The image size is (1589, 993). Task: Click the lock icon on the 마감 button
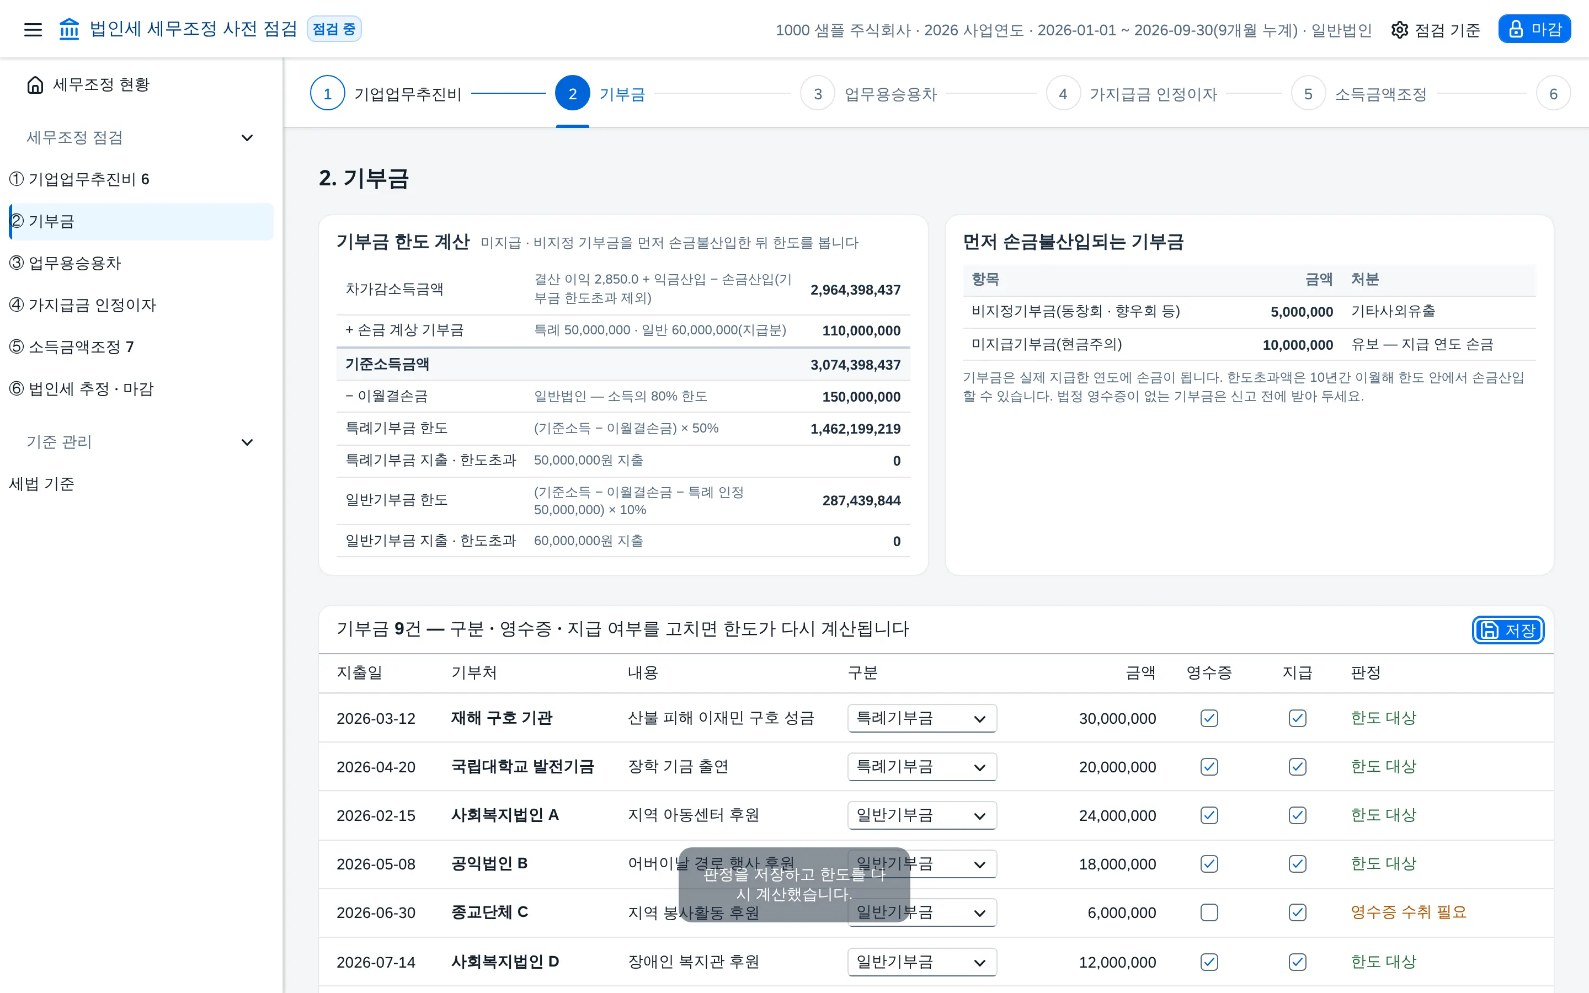[x=1516, y=29]
